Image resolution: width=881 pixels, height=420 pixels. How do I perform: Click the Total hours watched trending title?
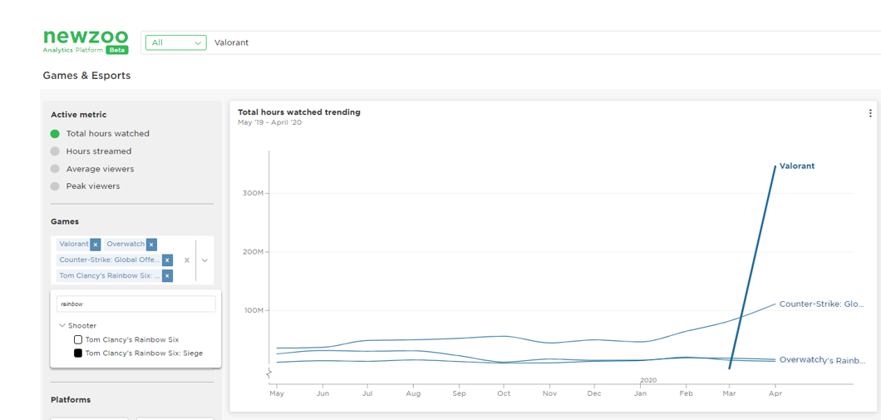pyautogui.click(x=299, y=112)
